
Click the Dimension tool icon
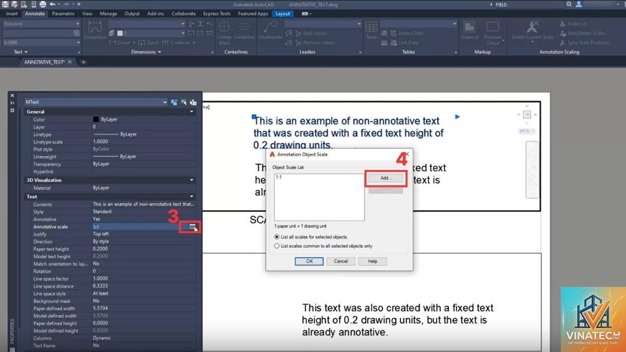tap(95, 31)
